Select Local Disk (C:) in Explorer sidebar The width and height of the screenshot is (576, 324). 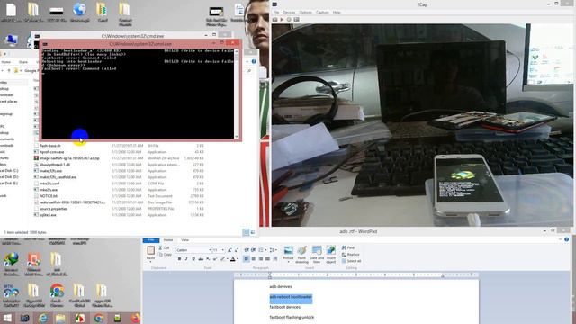(x=9, y=171)
